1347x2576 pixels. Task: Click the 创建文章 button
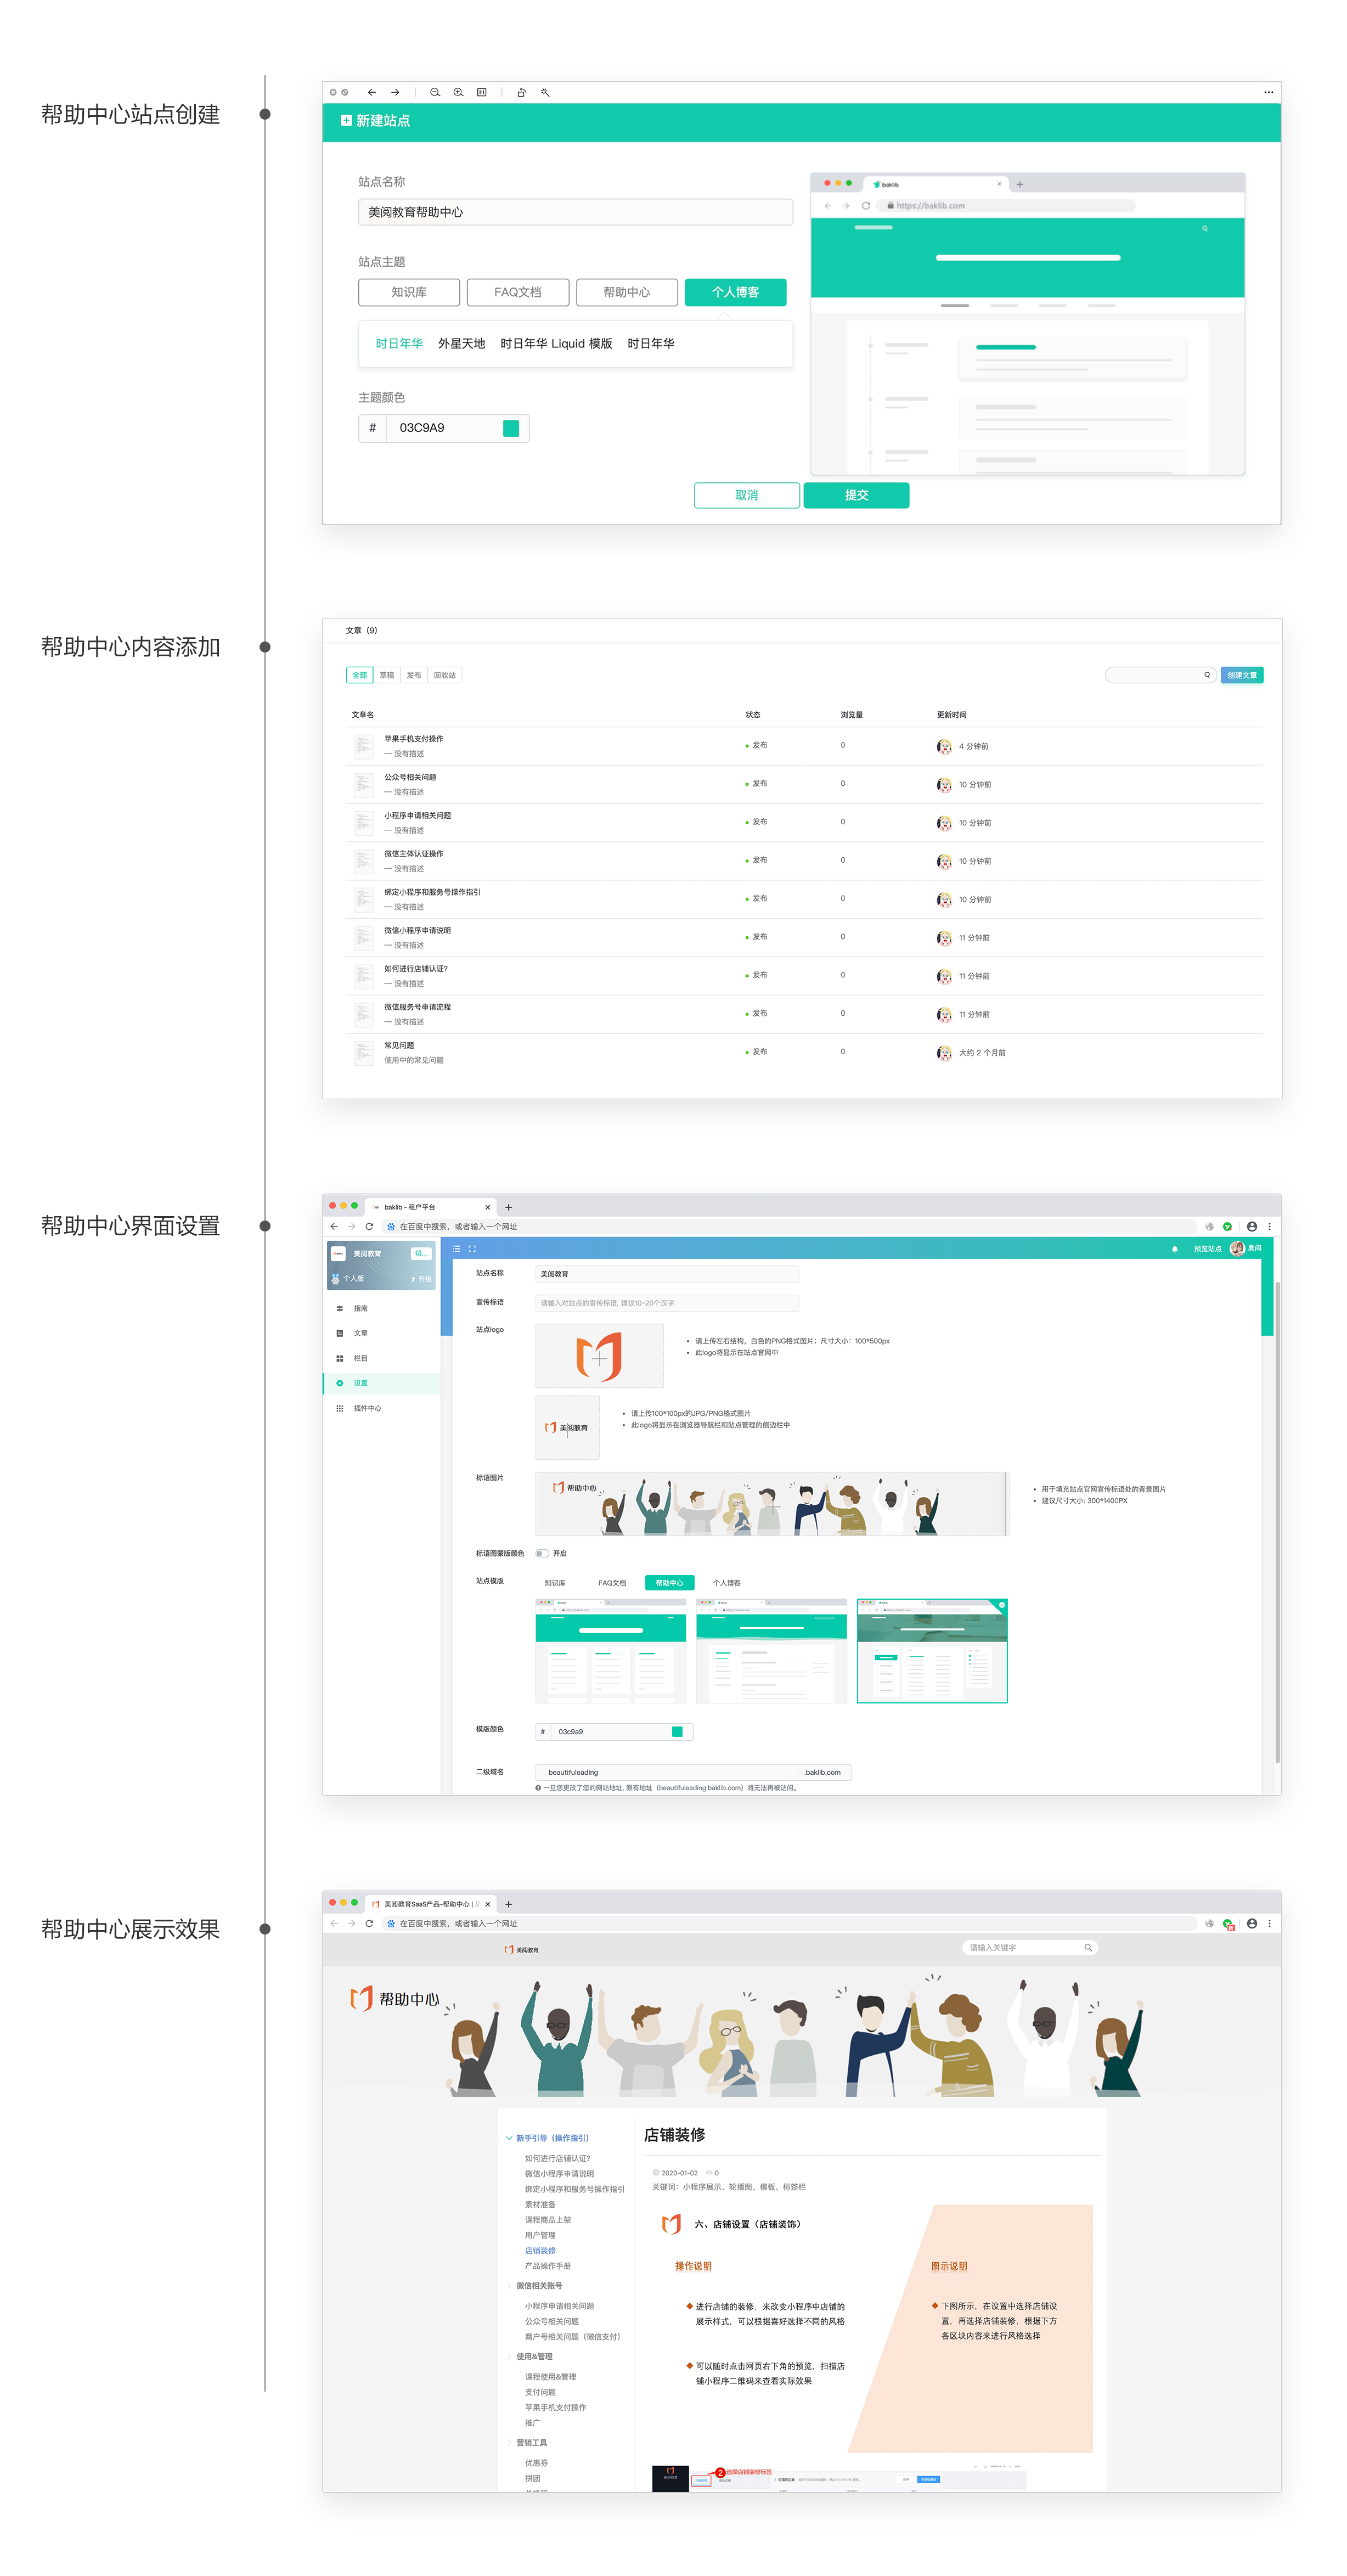(x=1241, y=675)
